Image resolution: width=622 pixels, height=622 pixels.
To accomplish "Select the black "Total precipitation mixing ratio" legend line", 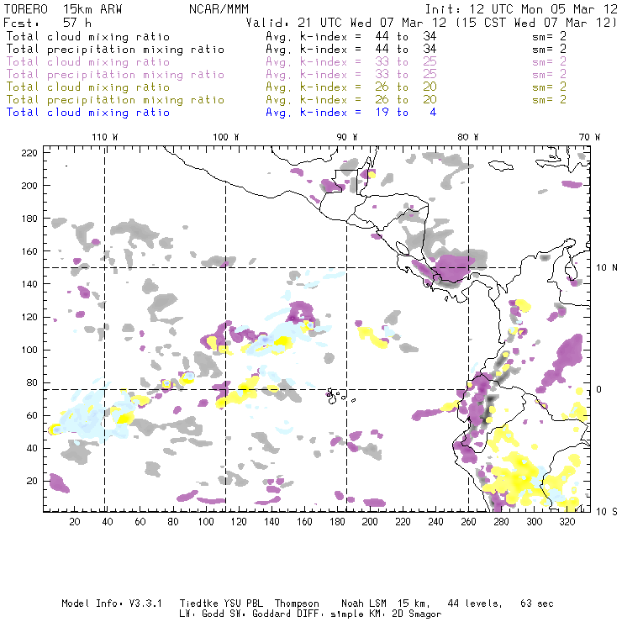I will coord(115,50).
